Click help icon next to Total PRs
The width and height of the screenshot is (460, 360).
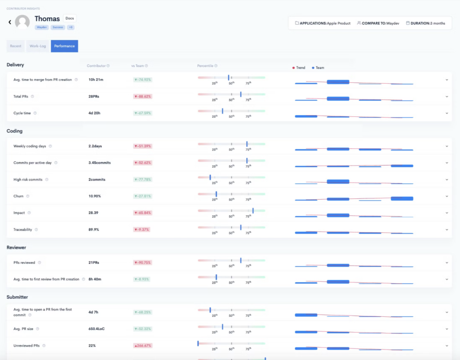(x=32, y=96)
